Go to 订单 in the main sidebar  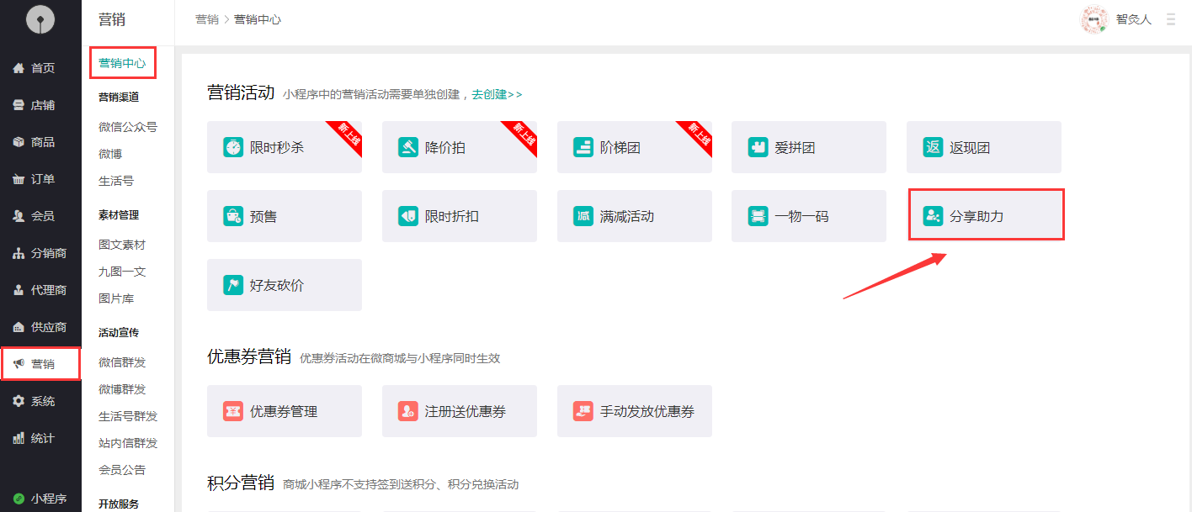coord(42,179)
